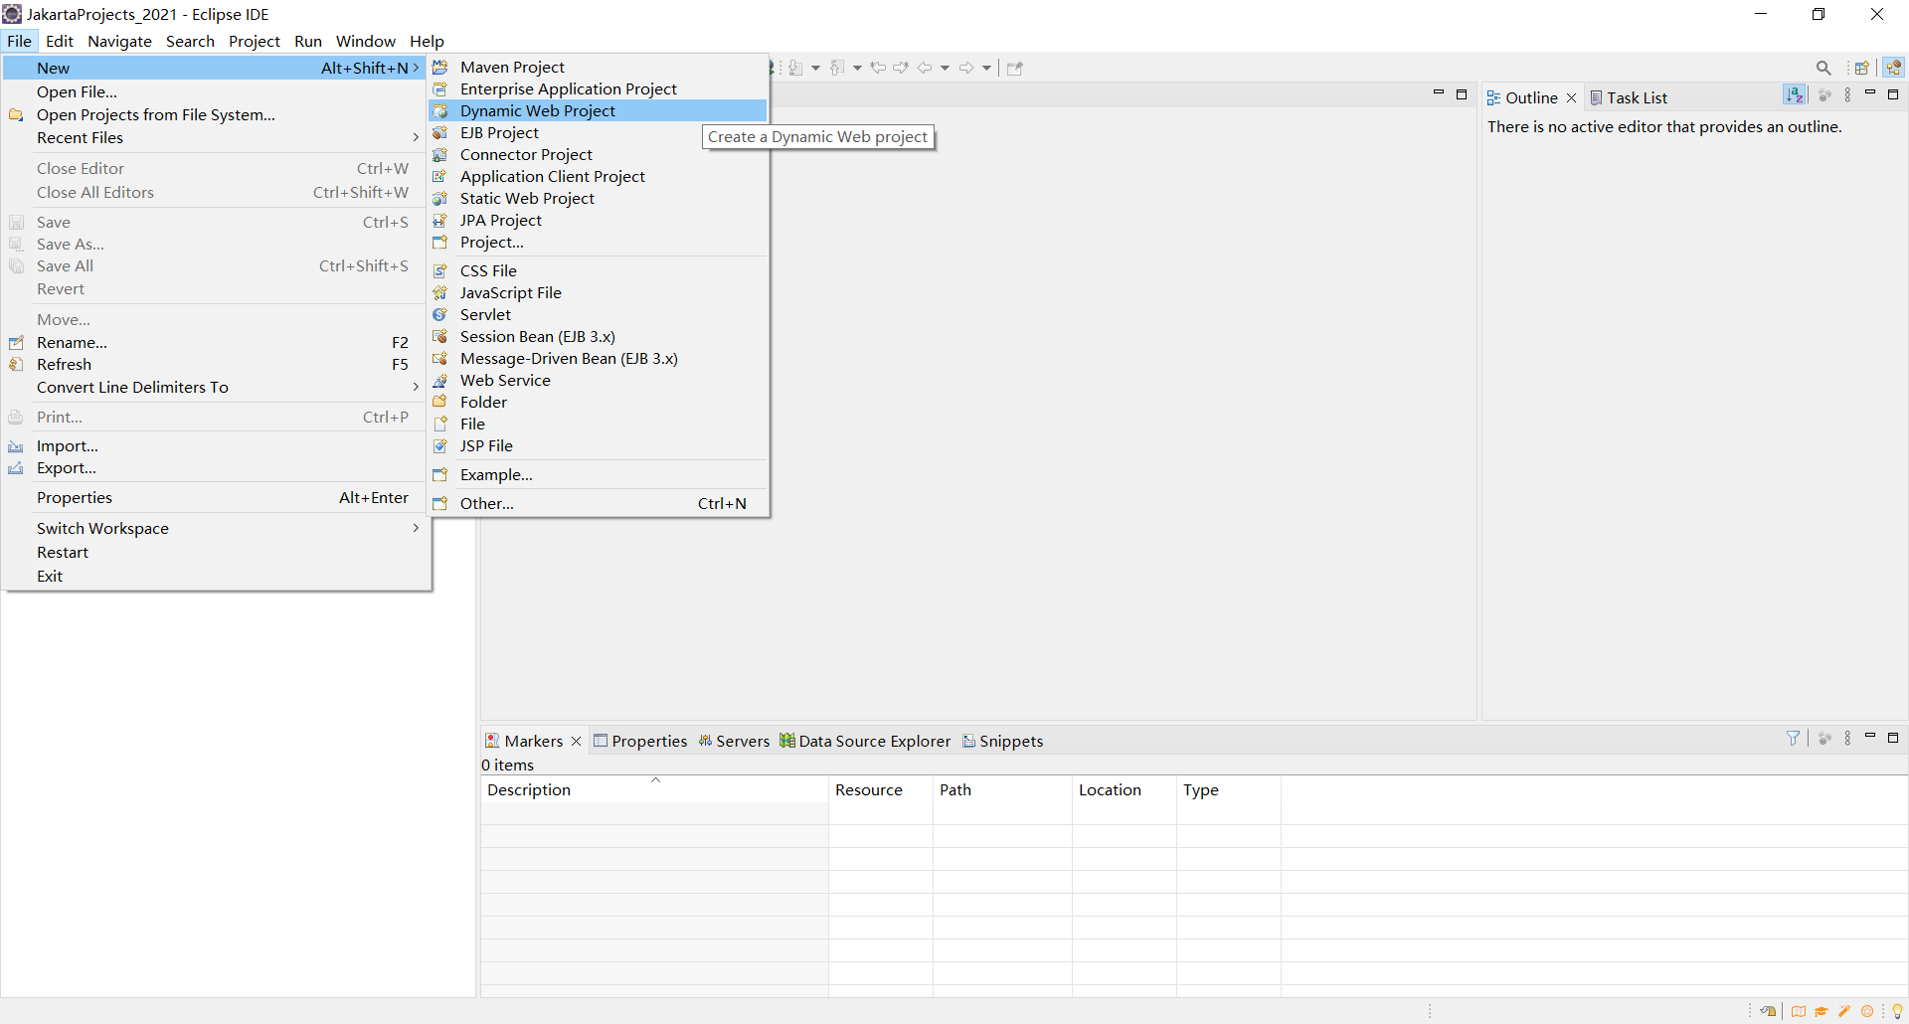Click Import... in the File menu

click(215, 445)
